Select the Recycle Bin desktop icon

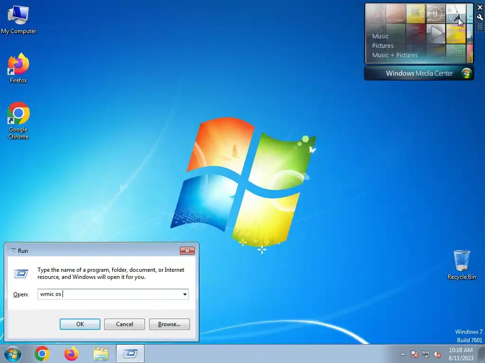[x=461, y=265]
